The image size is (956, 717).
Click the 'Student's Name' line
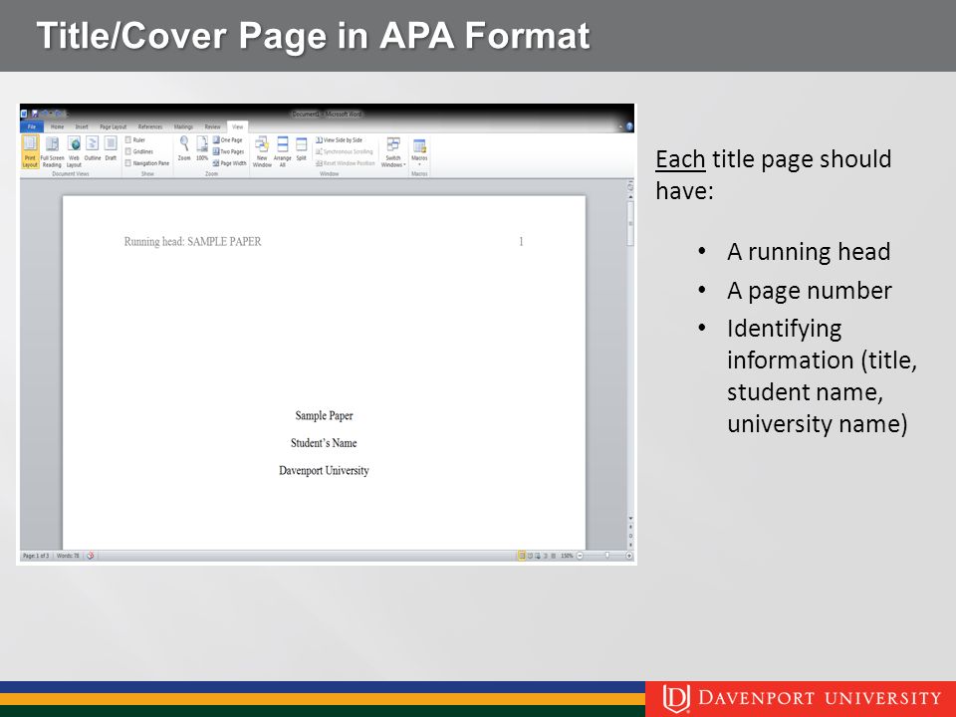coord(324,443)
